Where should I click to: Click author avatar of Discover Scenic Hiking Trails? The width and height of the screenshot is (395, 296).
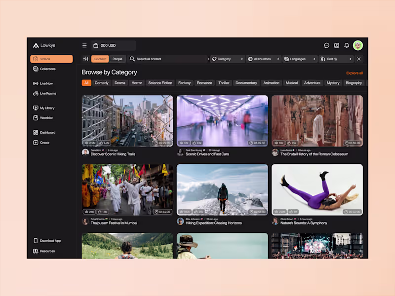pos(85,152)
